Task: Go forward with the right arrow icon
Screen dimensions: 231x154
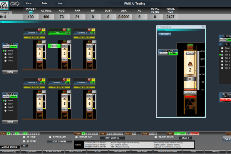Action: point(17,3)
